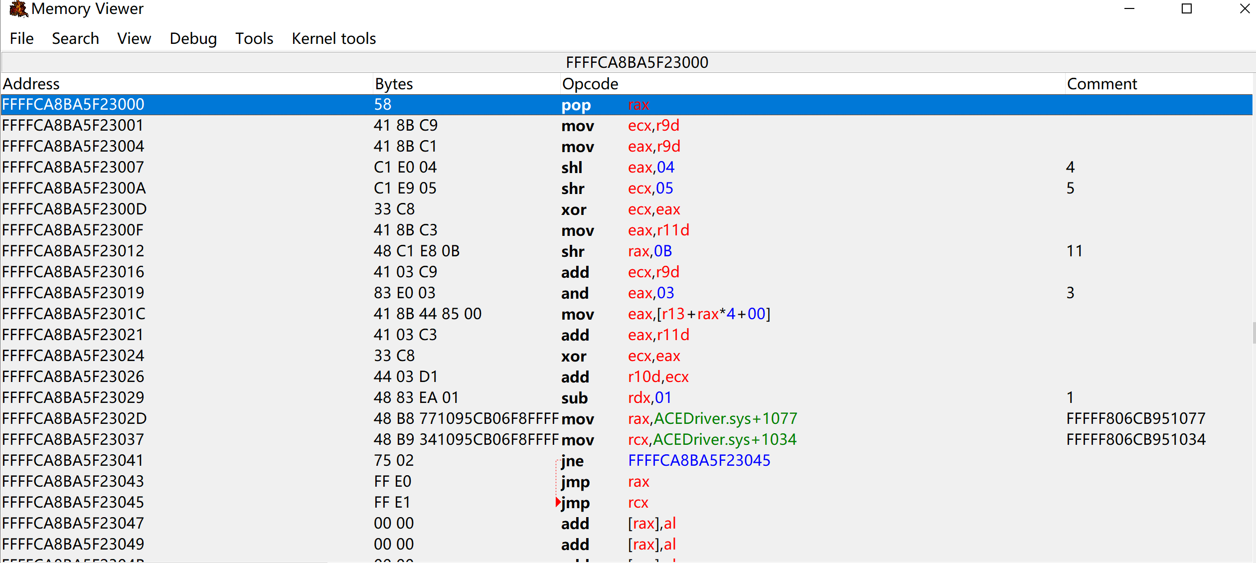Click the Memory Viewer application icon
The width and height of the screenshot is (1256, 563).
click(x=17, y=9)
